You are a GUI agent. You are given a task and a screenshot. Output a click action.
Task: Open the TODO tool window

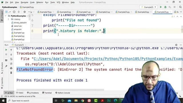20,93
